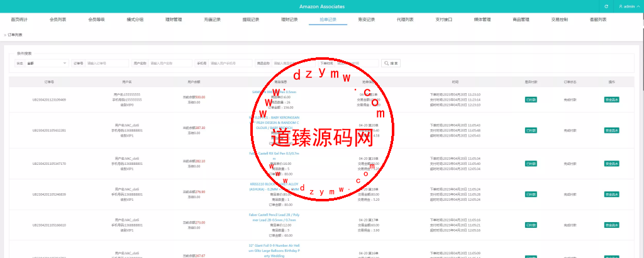Click the balance value 273.00
644x258 pixels.
click(200, 223)
